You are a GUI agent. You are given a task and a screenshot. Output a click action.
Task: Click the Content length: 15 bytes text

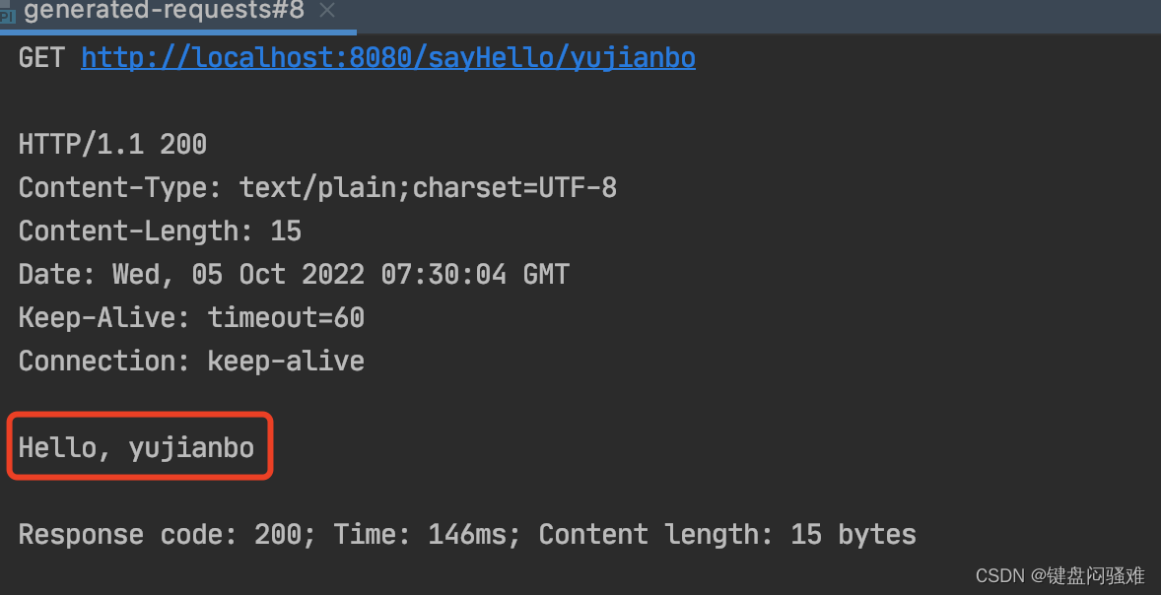(x=727, y=534)
